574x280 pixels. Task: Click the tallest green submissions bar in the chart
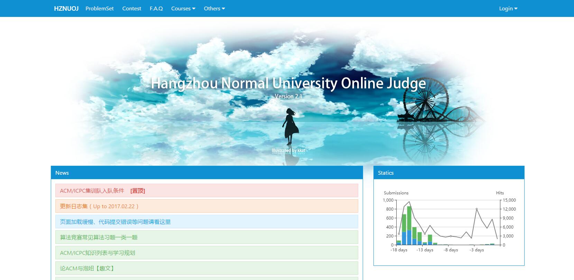[x=409, y=218]
